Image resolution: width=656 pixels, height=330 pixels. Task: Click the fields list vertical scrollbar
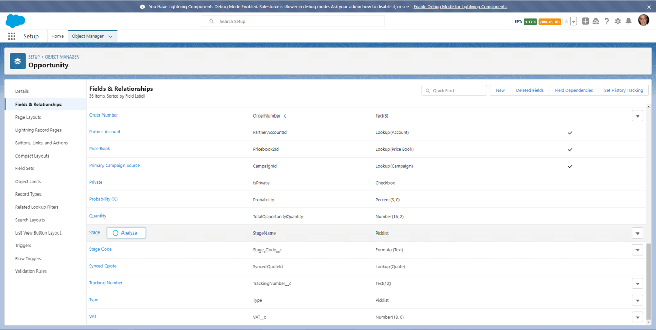click(x=648, y=281)
